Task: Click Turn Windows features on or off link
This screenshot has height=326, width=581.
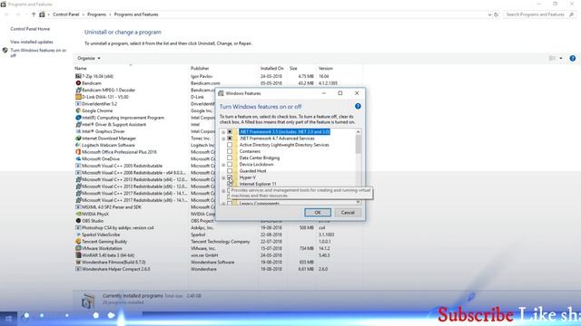Action: point(38,53)
